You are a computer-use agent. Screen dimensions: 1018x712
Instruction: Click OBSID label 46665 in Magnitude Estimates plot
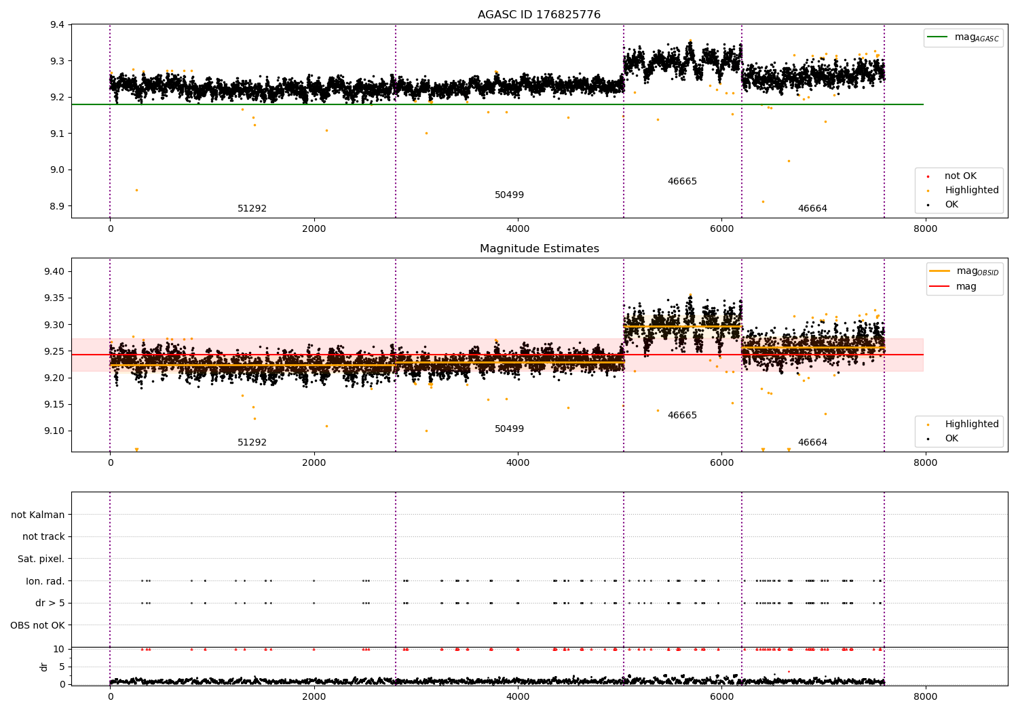click(682, 416)
